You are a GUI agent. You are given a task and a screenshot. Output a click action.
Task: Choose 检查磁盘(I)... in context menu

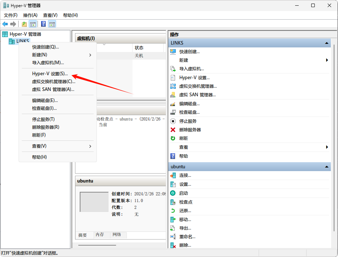coord(58,108)
